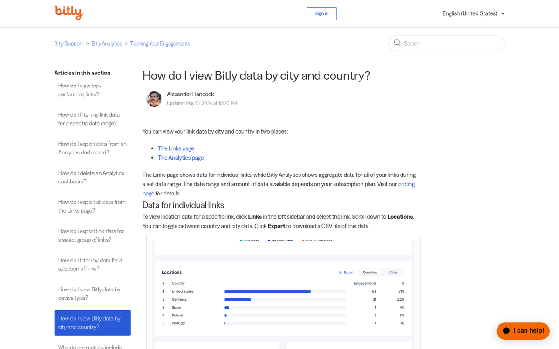Click the teal 'Link clicks' legend icon
The image size is (559, 349).
point(241,240)
